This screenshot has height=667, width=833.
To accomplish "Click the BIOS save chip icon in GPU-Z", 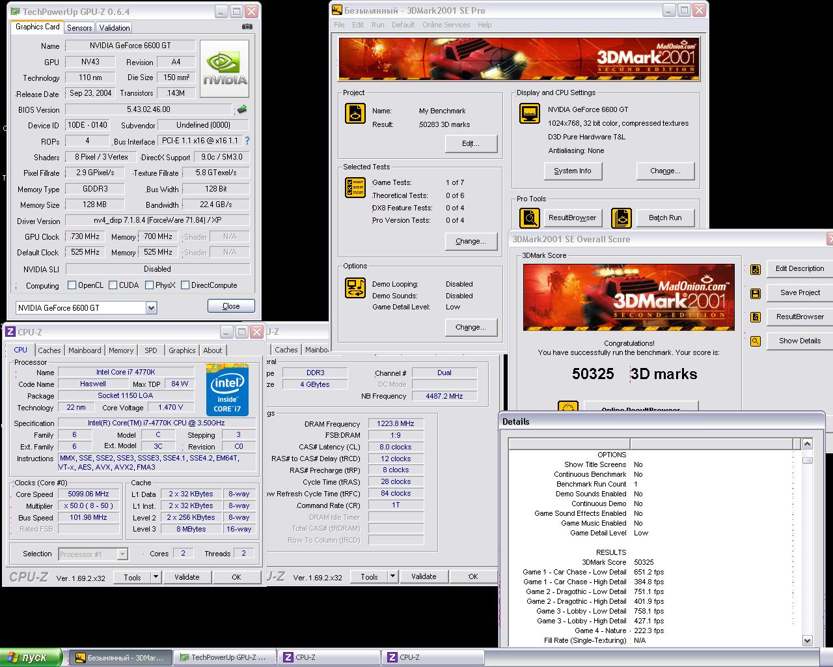I will click(242, 109).
